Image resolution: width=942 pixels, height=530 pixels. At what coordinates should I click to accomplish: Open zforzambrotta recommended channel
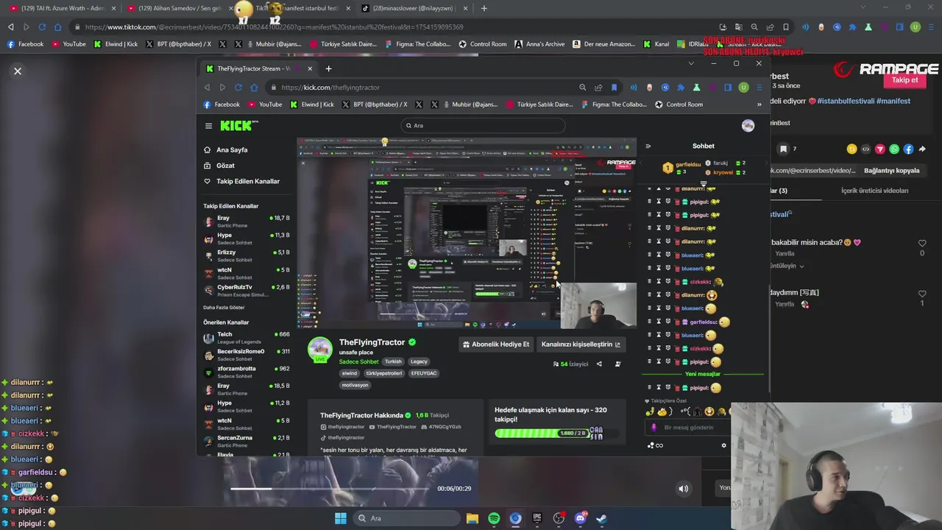click(x=247, y=372)
